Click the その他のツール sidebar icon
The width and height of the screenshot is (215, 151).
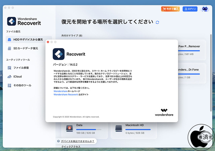[9, 85]
